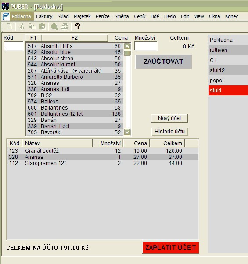
Task: Select stul12 account in side panel
Action: point(228,70)
